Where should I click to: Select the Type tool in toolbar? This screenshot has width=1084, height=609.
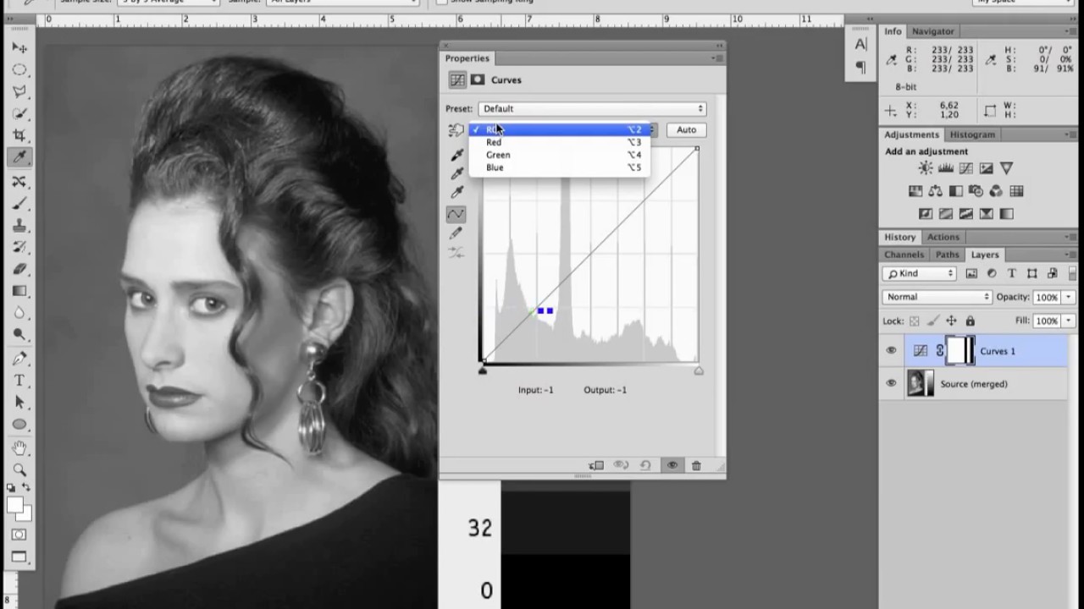click(19, 380)
